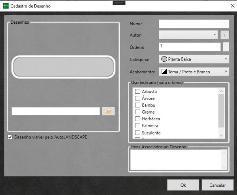Open the Acabamento dropdown list
Image resolution: width=237 pixels, height=195 pixels.
tap(194, 72)
